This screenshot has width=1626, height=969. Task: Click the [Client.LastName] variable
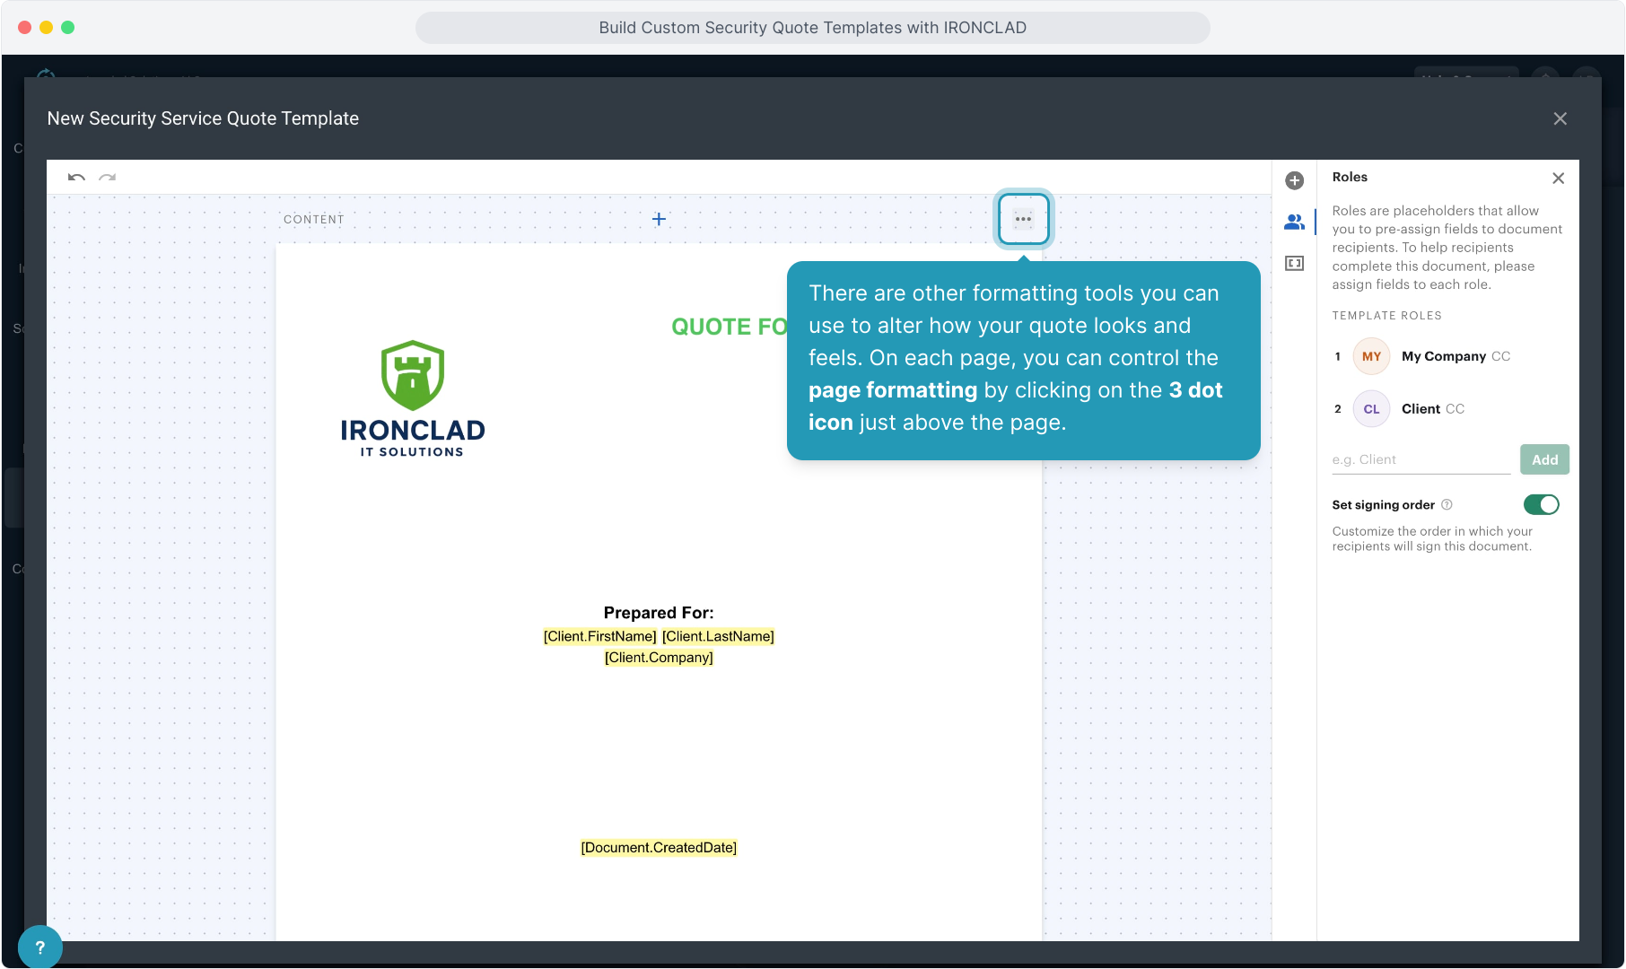coord(718,636)
